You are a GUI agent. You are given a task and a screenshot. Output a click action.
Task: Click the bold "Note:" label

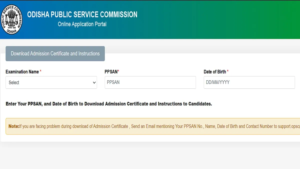14,126
